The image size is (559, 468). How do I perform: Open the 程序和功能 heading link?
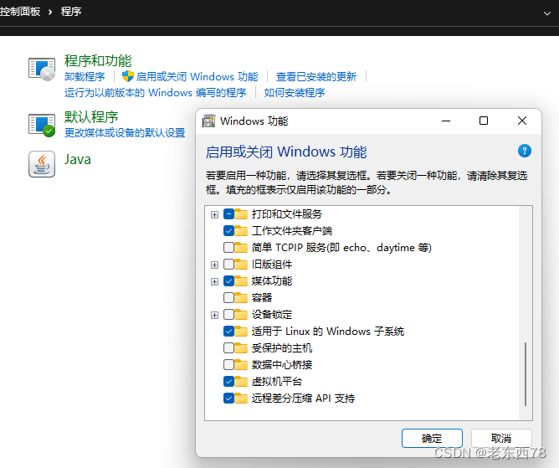[98, 61]
